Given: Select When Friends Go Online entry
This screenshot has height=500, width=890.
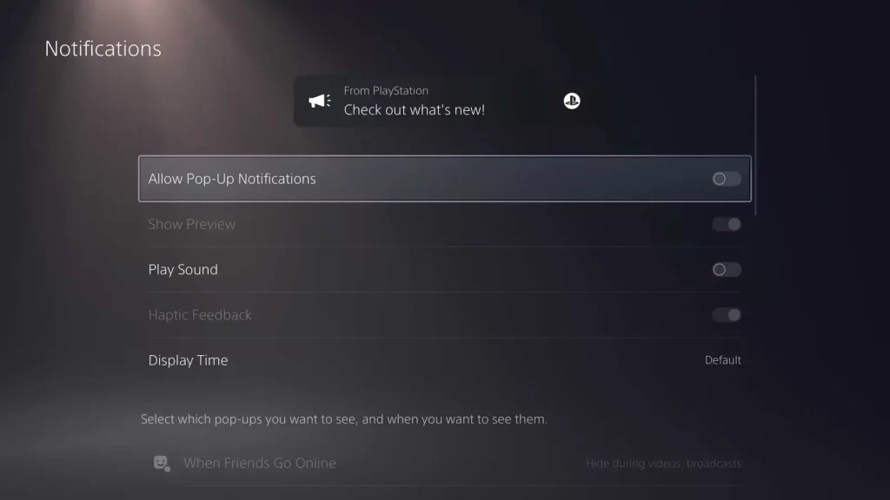Looking at the screenshot, I should [444, 464].
